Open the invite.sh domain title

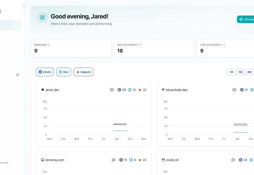173,160
